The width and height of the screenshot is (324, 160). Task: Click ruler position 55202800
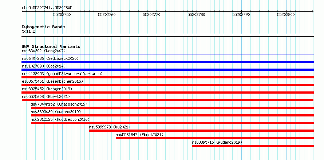pos(286,15)
